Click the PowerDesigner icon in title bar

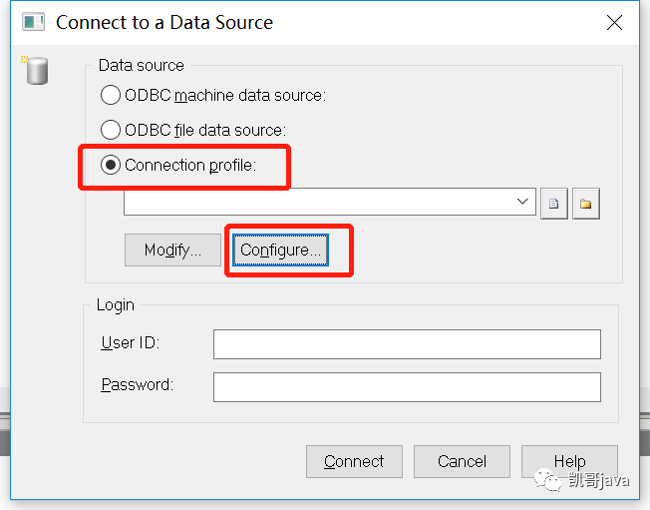33,22
